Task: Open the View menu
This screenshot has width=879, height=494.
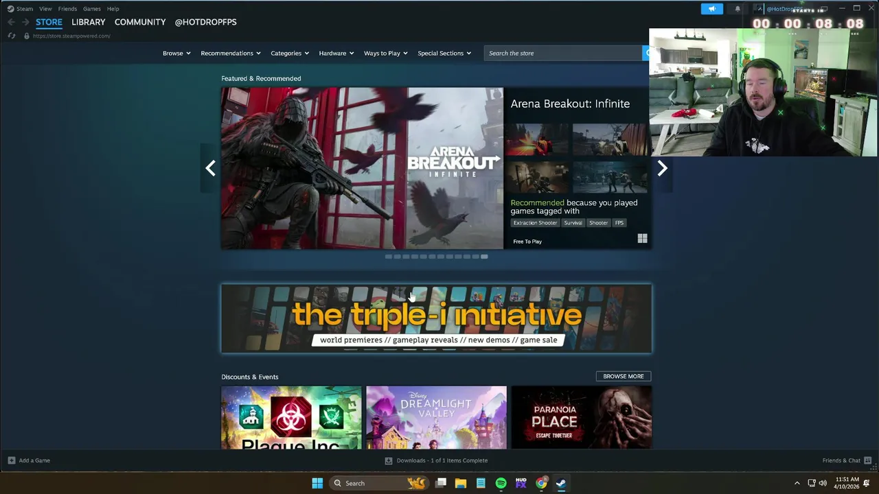Action: click(45, 9)
